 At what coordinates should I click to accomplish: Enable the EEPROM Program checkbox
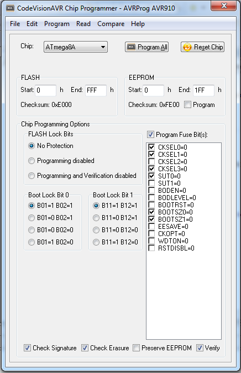pyautogui.click(x=187, y=105)
